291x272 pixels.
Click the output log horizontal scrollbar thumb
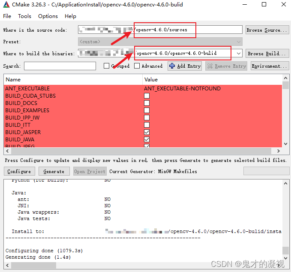33,265
